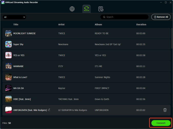Image resolution: width=173 pixels, height=129 pixels.
Task: Click the Duration column header
Action: (x=141, y=25)
